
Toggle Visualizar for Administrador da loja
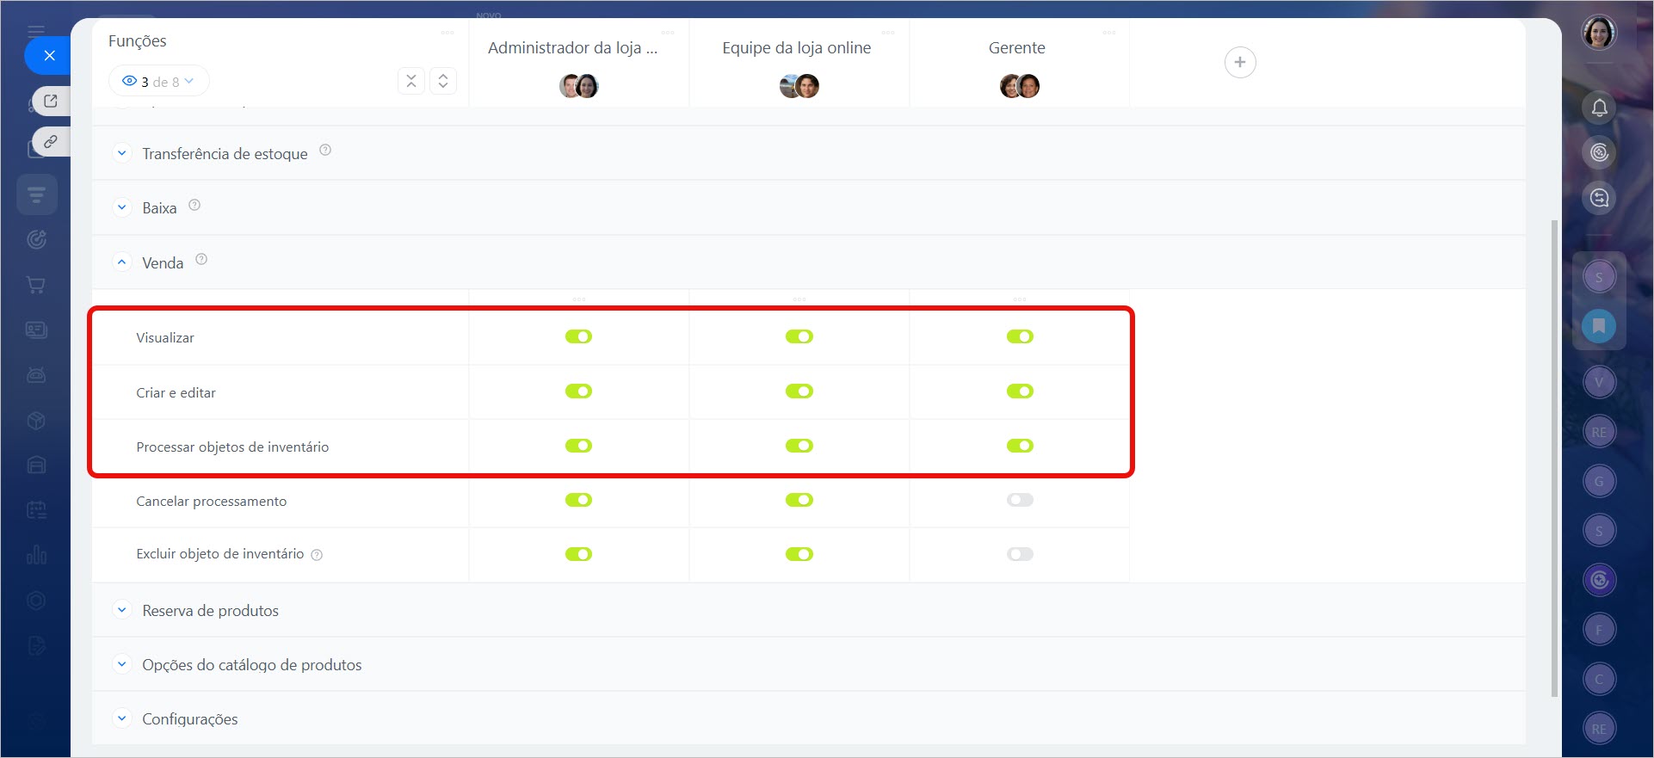click(x=578, y=336)
